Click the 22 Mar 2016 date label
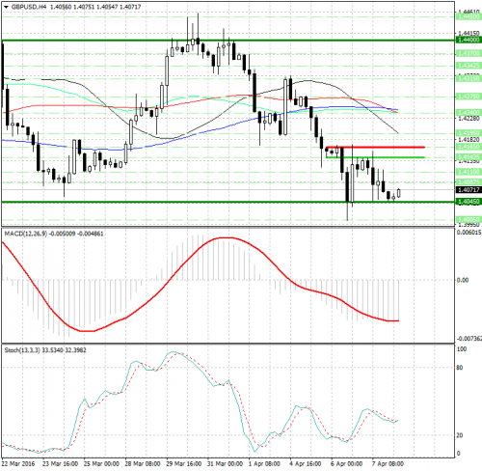Image resolution: width=482 pixels, height=471 pixels. pyautogui.click(x=18, y=464)
